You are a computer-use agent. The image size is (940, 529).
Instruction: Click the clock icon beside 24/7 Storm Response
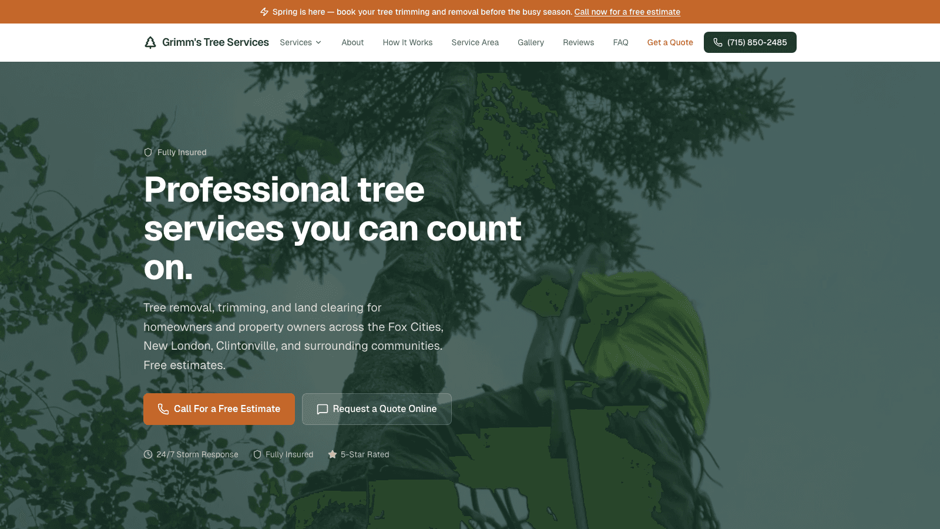[148, 454]
